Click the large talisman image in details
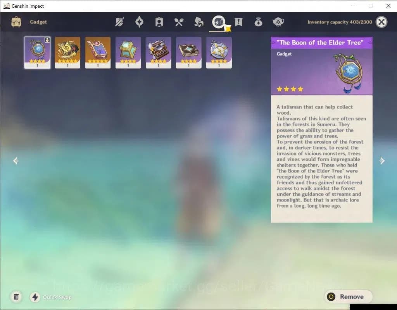Viewport: 397px width, 310px height. [349, 72]
